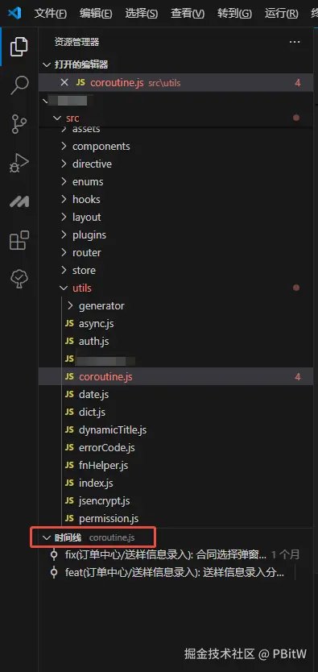Open Run and Debug view icon
The width and height of the screenshot is (318, 672).
coord(19,163)
